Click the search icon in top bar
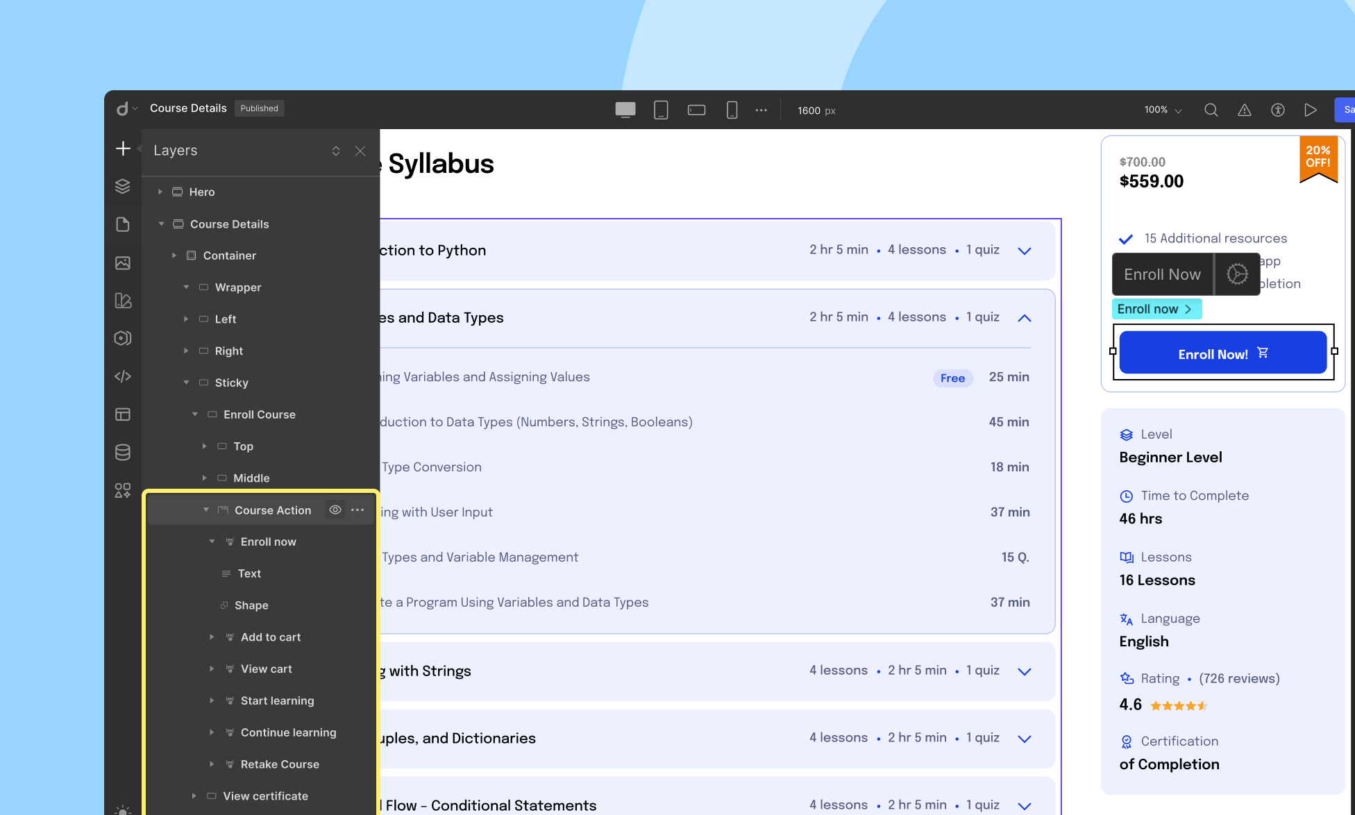 click(1211, 110)
